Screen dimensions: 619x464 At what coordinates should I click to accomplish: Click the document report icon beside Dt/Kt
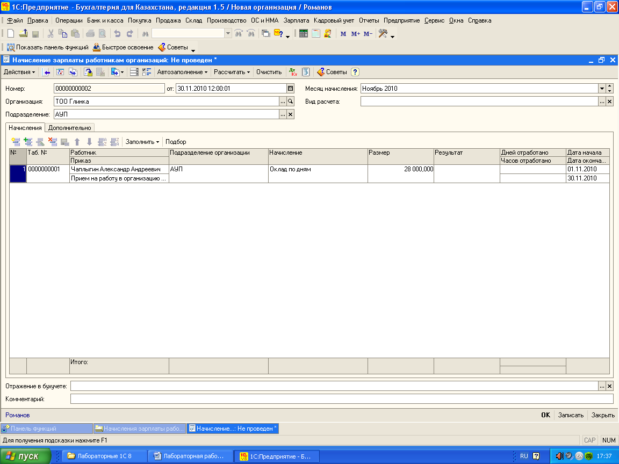pyautogui.click(x=306, y=72)
